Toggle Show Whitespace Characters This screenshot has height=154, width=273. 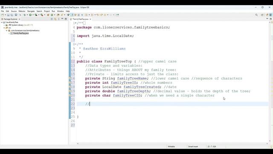click(x=82, y=15)
